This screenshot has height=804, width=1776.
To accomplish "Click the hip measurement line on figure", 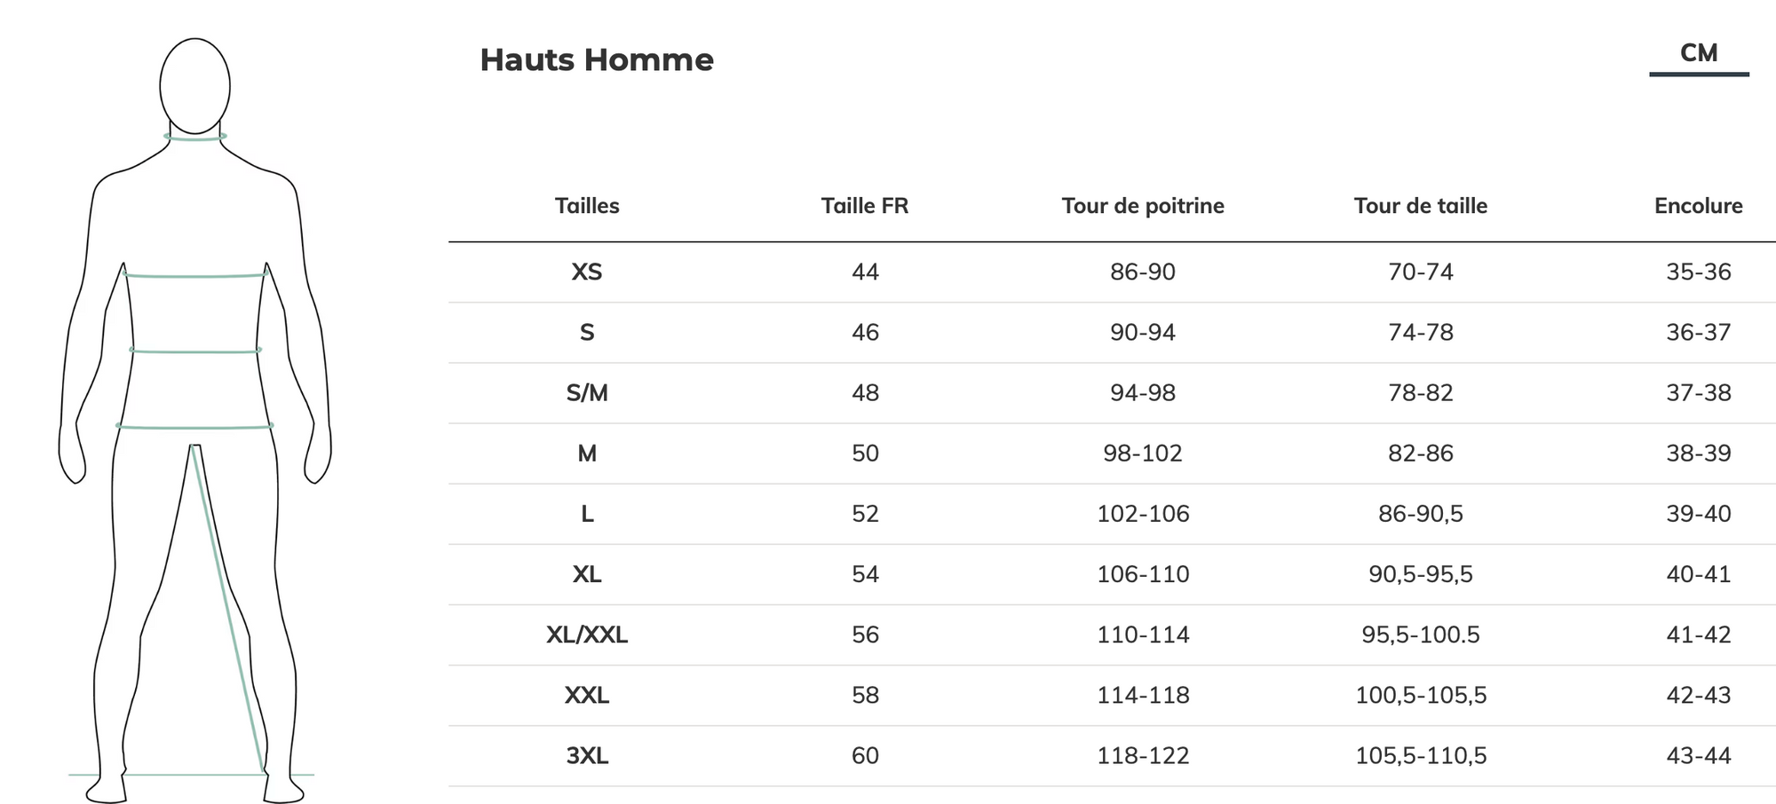I will [194, 428].
